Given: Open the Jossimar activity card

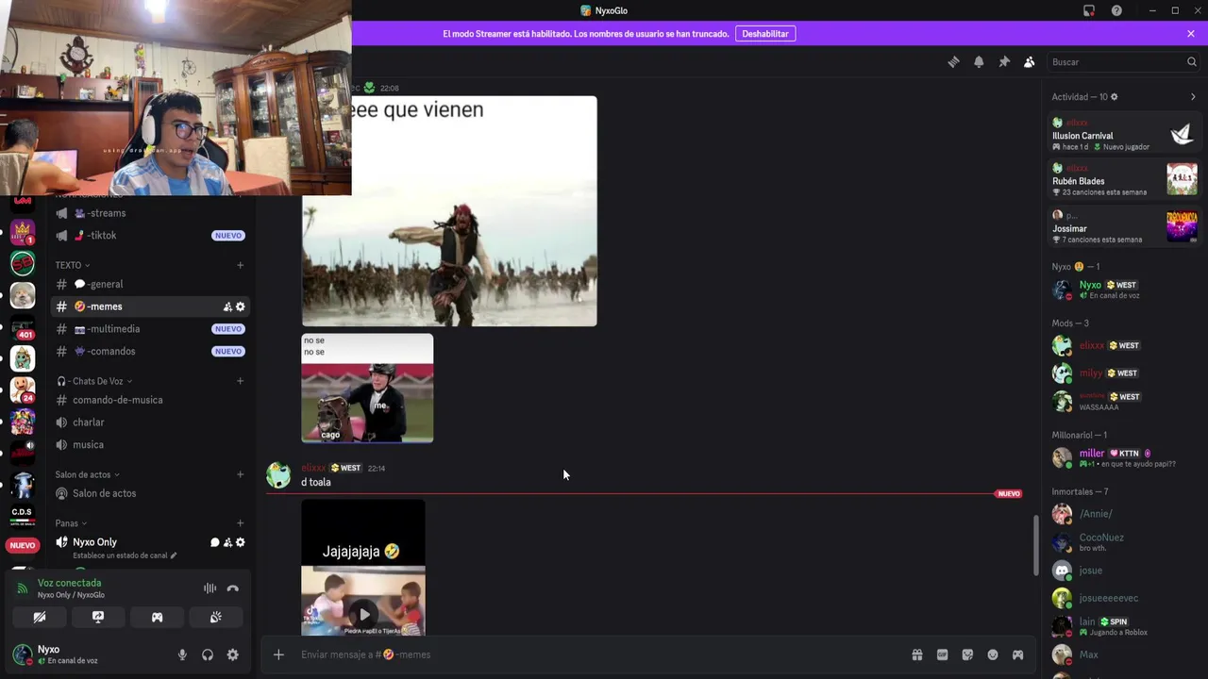Looking at the screenshot, I should (1125, 227).
